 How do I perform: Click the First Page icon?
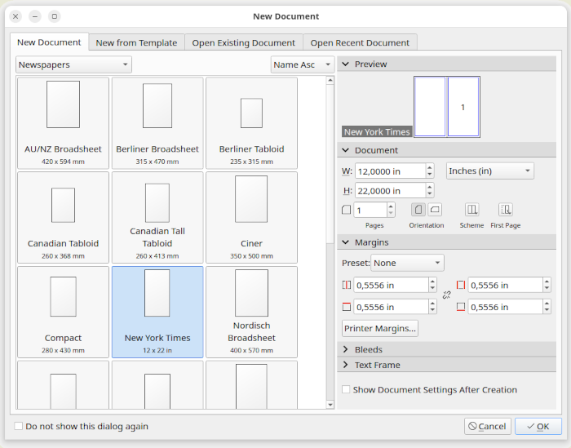506,210
